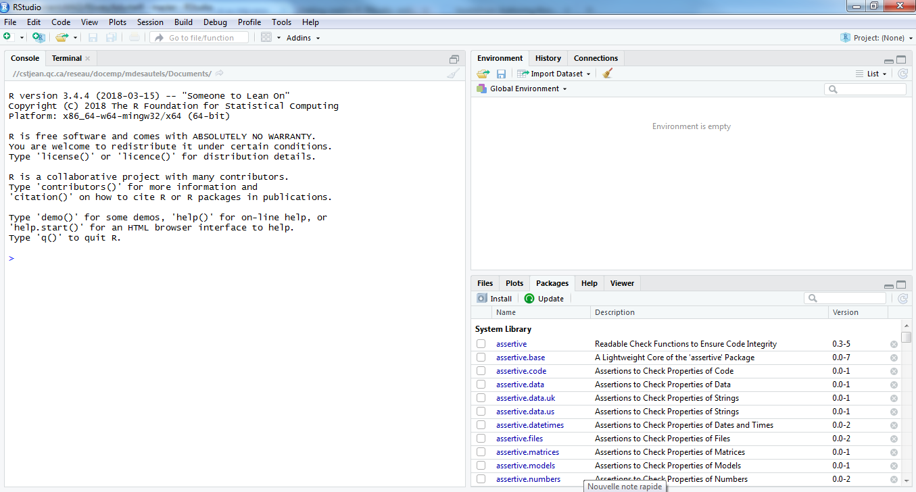Open the recent files dropdown arrow
916x492 pixels.
point(75,38)
